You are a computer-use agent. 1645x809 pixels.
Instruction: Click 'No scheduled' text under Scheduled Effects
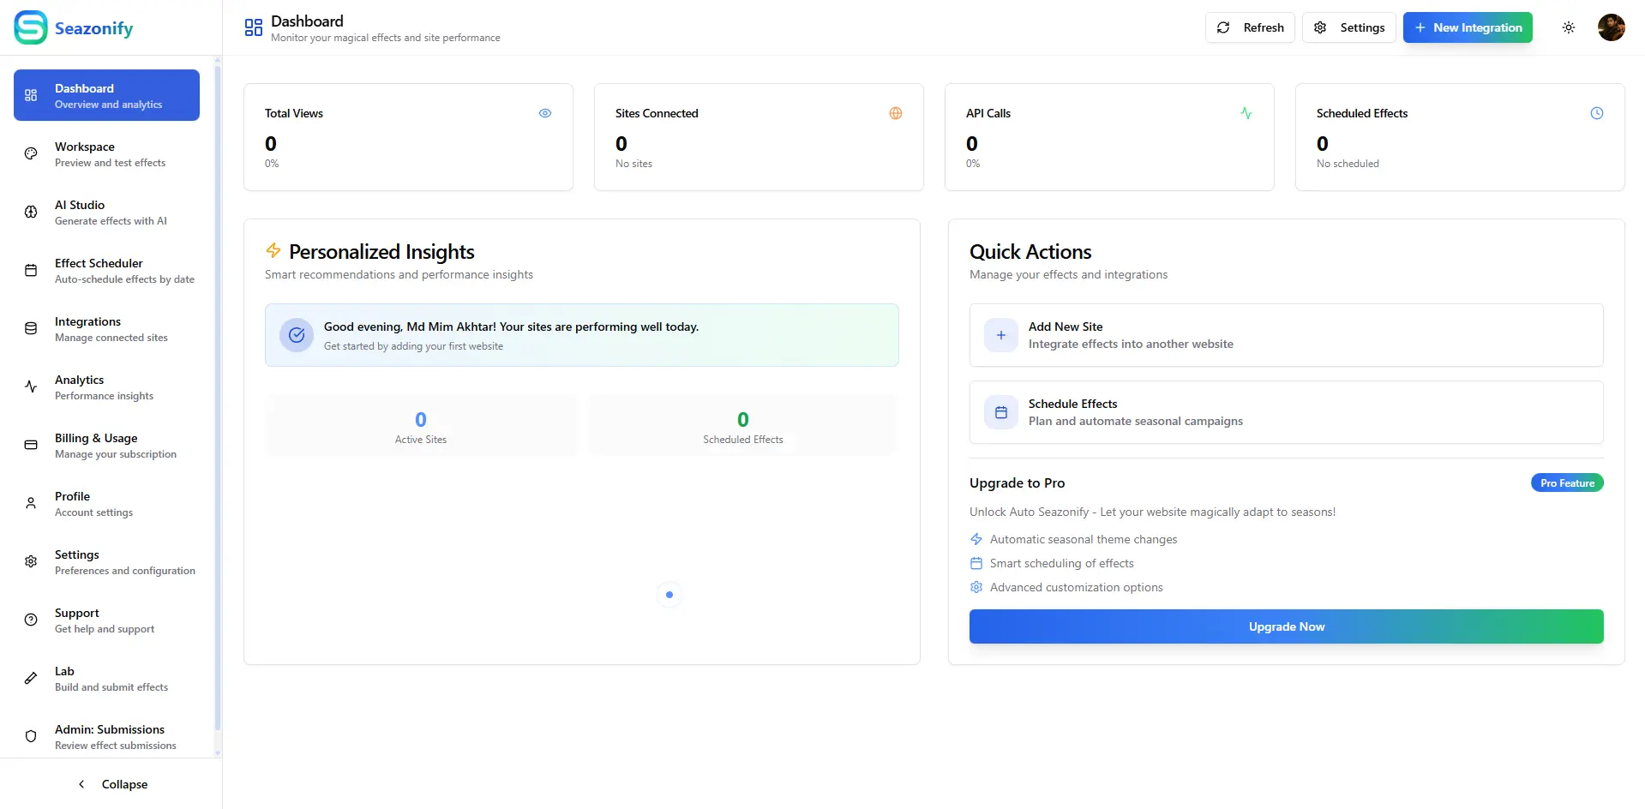point(1348,164)
